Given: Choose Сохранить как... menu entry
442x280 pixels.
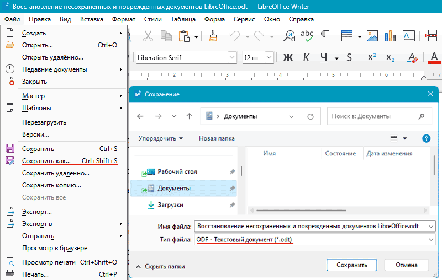Looking at the screenshot, I should coord(64,161).
